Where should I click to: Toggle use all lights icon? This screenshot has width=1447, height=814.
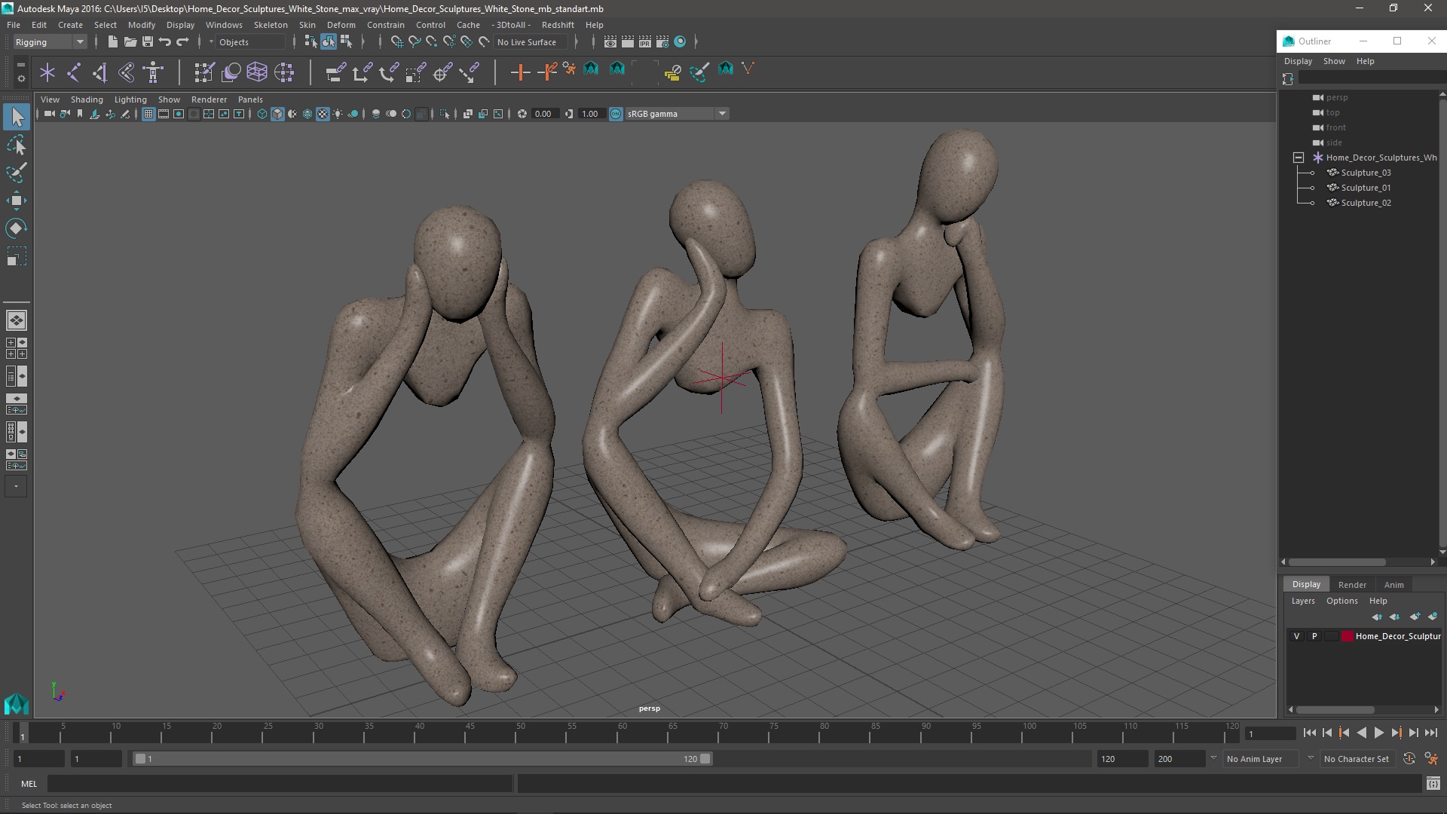click(x=338, y=114)
